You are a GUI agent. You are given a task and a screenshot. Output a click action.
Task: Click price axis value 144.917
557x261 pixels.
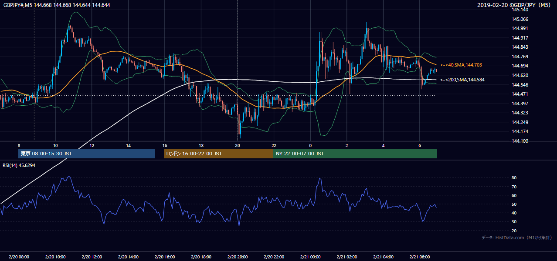520,38
